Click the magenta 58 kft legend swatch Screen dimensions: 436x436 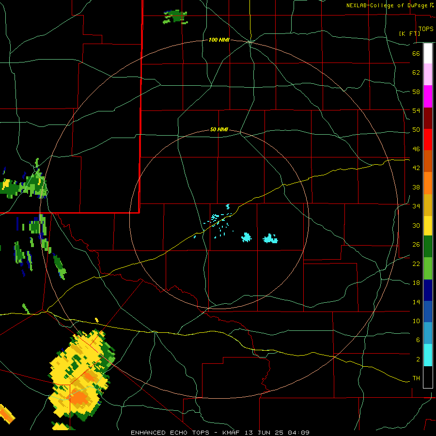428,96
